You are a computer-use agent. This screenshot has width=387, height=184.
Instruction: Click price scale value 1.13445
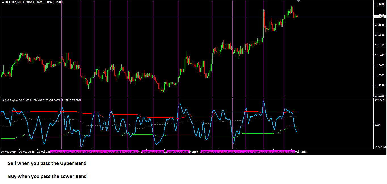(x=380, y=55)
